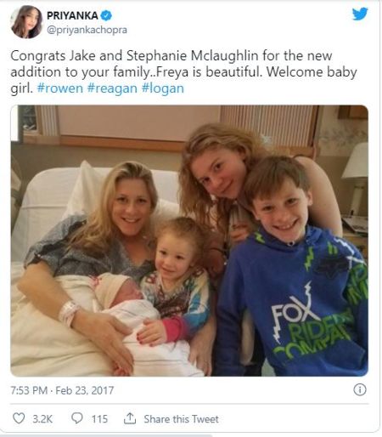
Task: Enlarge the embedded family hospital photo
Action: 189,241
